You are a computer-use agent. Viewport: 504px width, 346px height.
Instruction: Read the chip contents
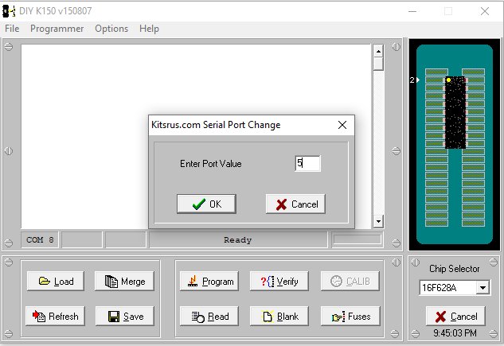(x=209, y=316)
